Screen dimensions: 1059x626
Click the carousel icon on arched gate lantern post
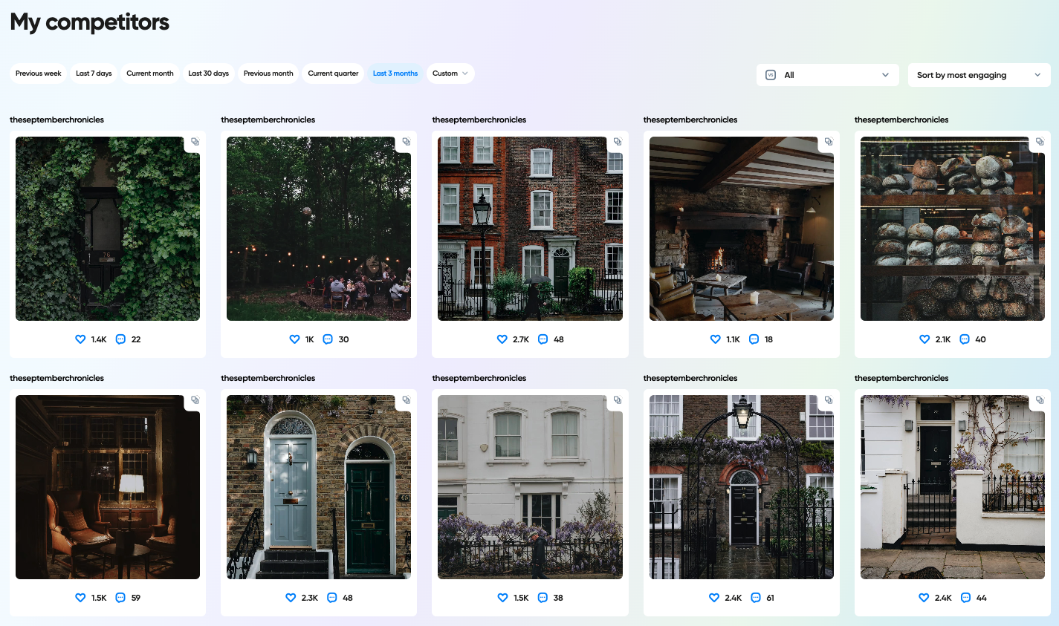(829, 400)
